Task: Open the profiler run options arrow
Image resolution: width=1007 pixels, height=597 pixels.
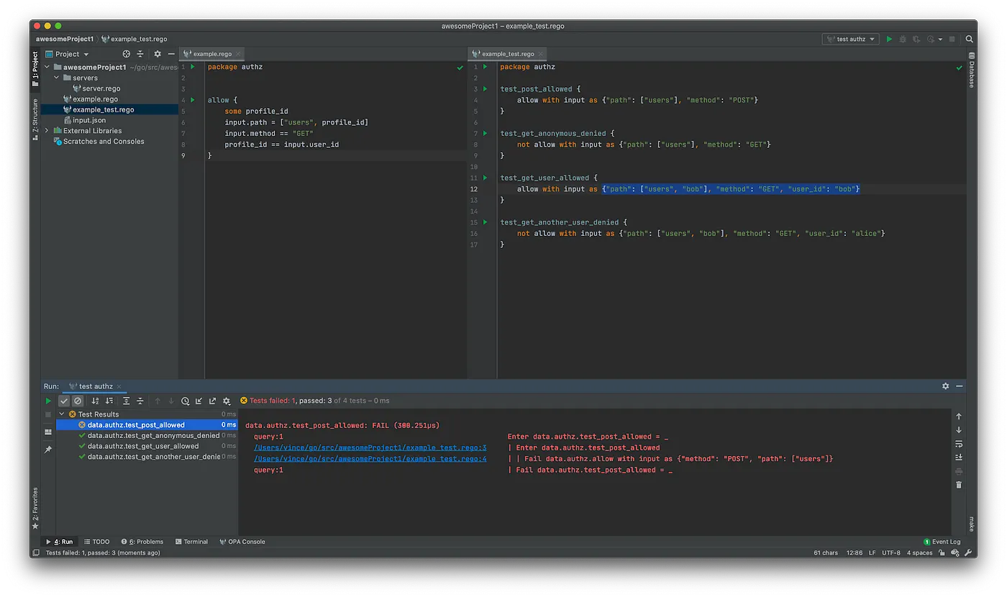Action: tap(940, 40)
